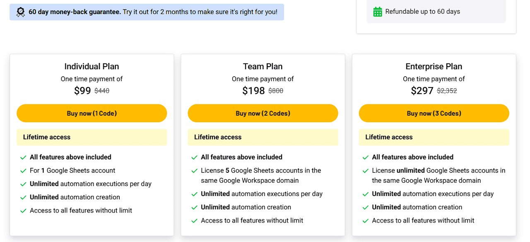Click the crossed-out $800 price on Team Plan
Screen dimensions: 530x242
276,91
